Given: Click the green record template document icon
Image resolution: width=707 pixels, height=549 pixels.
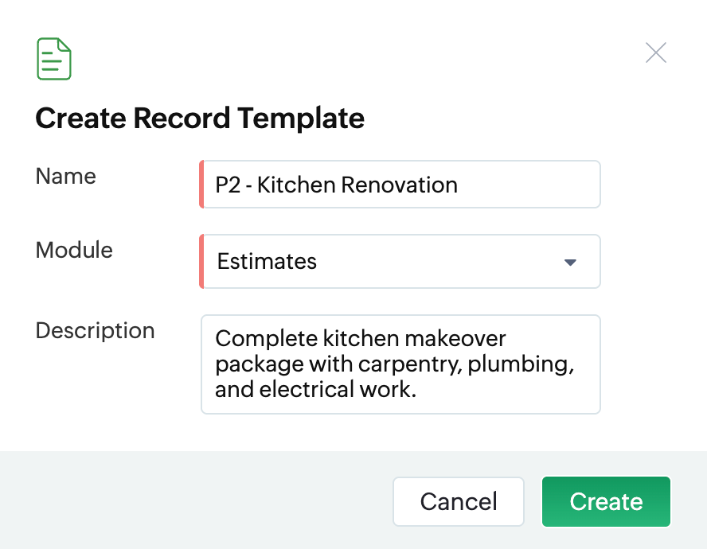Looking at the screenshot, I should point(54,59).
